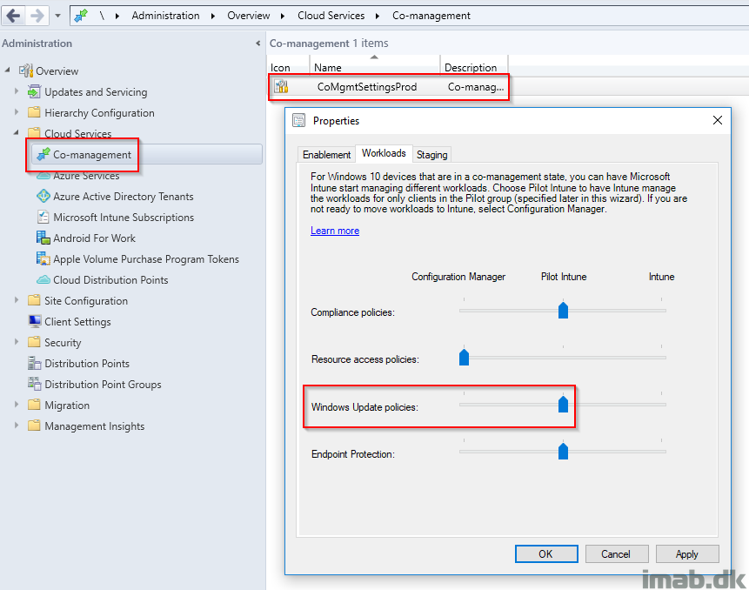The height and width of the screenshot is (590, 749).
Task: Open the breadcrumb arrow after Overview
Action: click(283, 16)
